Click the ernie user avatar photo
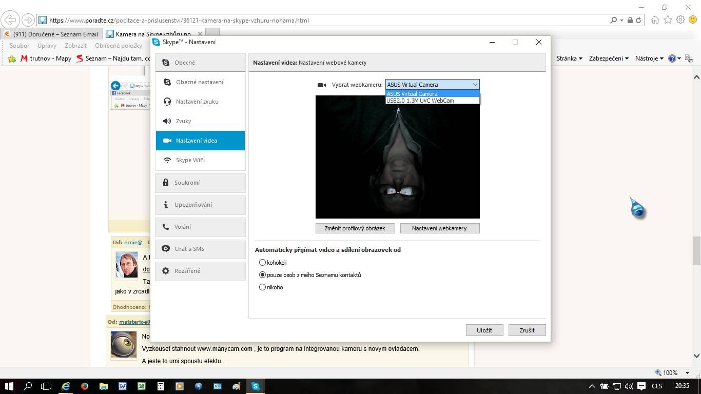Viewport: 701px width, 394px height. pyautogui.click(x=127, y=265)
